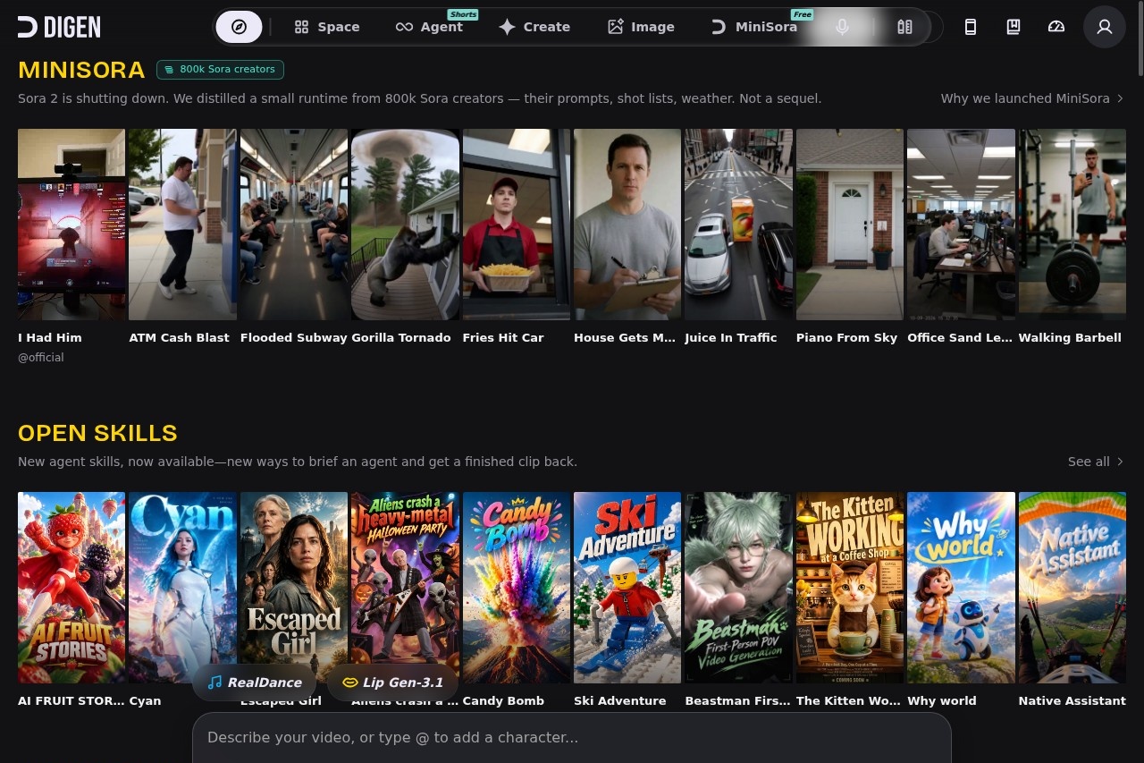Open the user profile icon
Image resolution: width=1144 pixels, height=763 pixels.
click(x=1105, y=27)
